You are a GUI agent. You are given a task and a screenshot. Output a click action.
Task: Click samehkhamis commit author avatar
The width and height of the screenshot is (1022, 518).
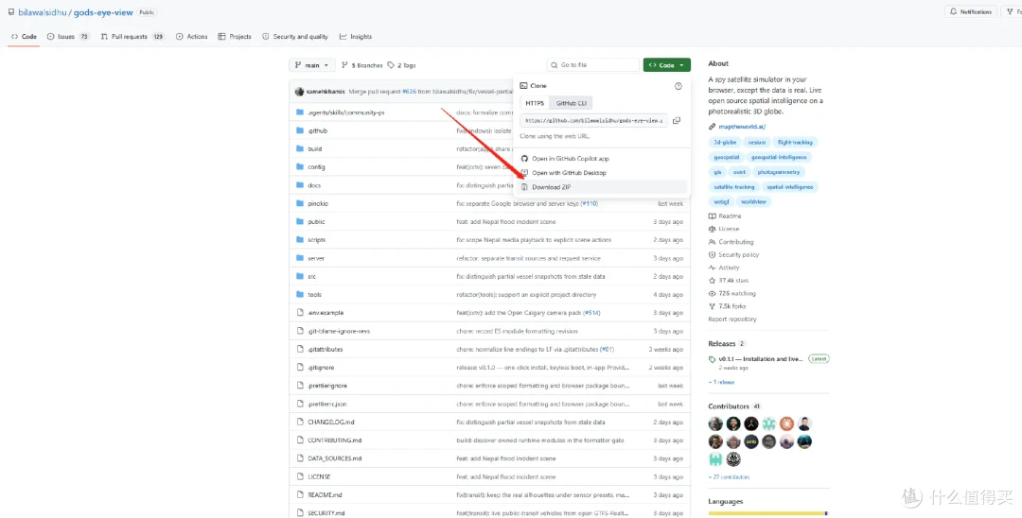point(299,92)
